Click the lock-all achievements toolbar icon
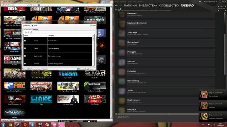 [x=26, y=32]
